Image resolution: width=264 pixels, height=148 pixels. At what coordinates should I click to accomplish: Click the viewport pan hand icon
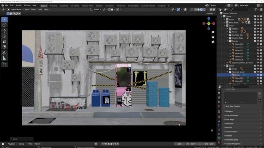(x=213, y=37)
